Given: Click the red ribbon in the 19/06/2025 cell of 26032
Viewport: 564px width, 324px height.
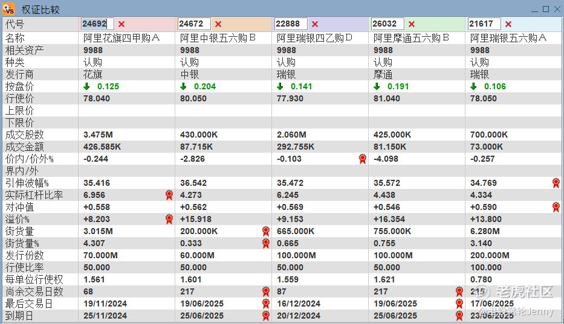Looking at the screenshot, I should point(459,303).
